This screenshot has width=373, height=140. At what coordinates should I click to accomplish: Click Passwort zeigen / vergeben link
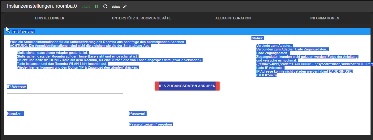(x=151, y=124)
